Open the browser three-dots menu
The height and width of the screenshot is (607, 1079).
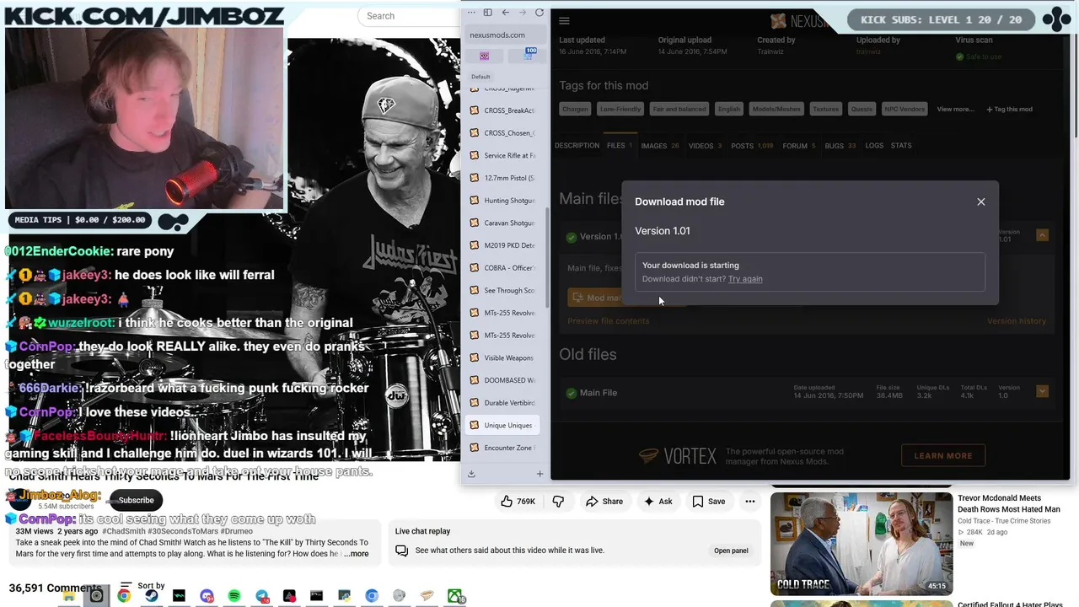(x=471, y=13)
